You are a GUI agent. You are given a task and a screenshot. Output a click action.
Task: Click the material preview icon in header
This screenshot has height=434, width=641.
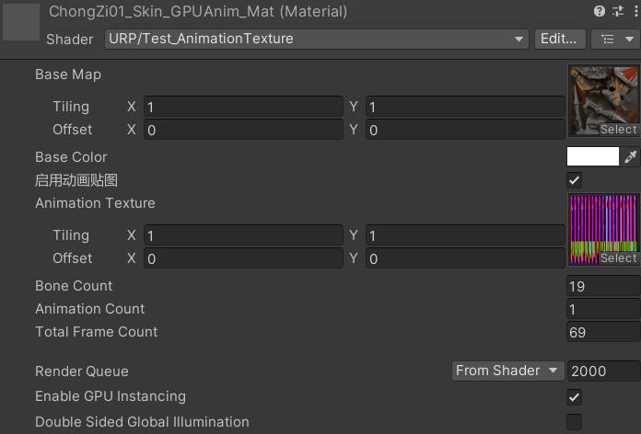click(x=21, y=22)
